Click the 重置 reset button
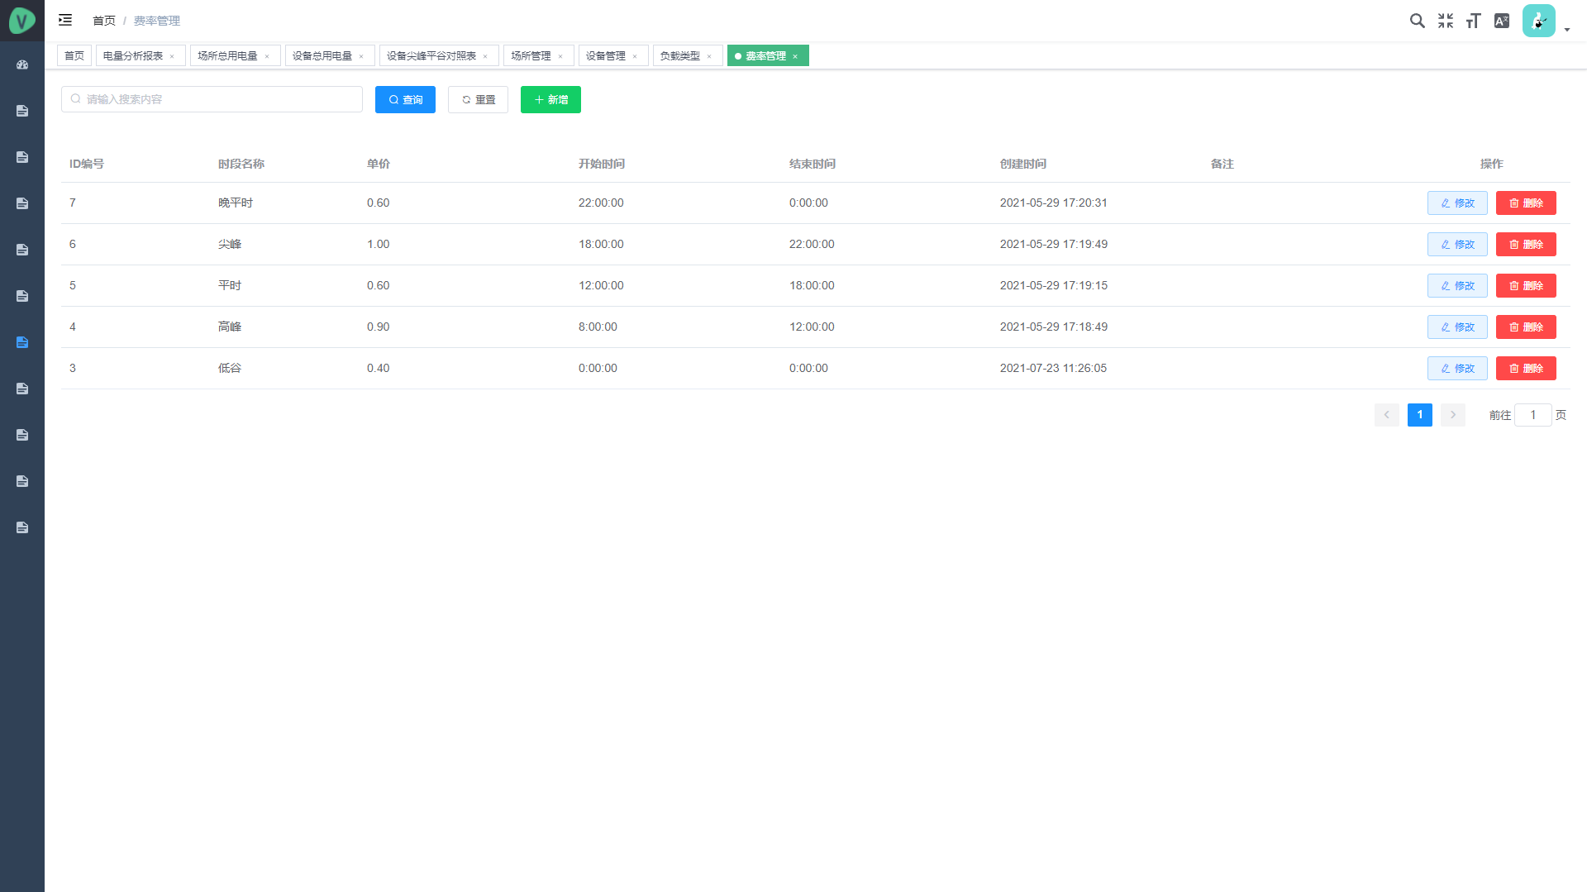This screenshot has height=892, width=1587. tap(478, 99)
